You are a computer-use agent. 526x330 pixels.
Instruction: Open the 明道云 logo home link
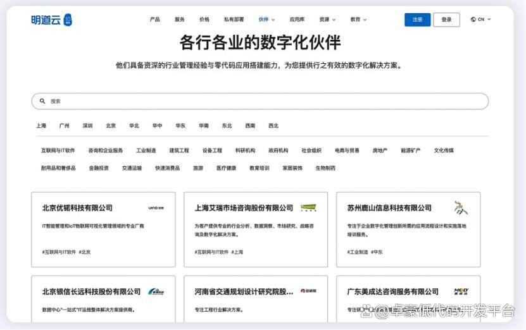[51, 20]
